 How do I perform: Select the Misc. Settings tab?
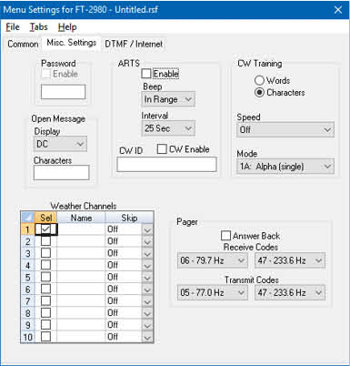point(71,43)
